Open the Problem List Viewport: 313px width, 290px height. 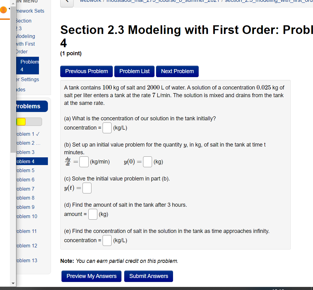(134, 71)
